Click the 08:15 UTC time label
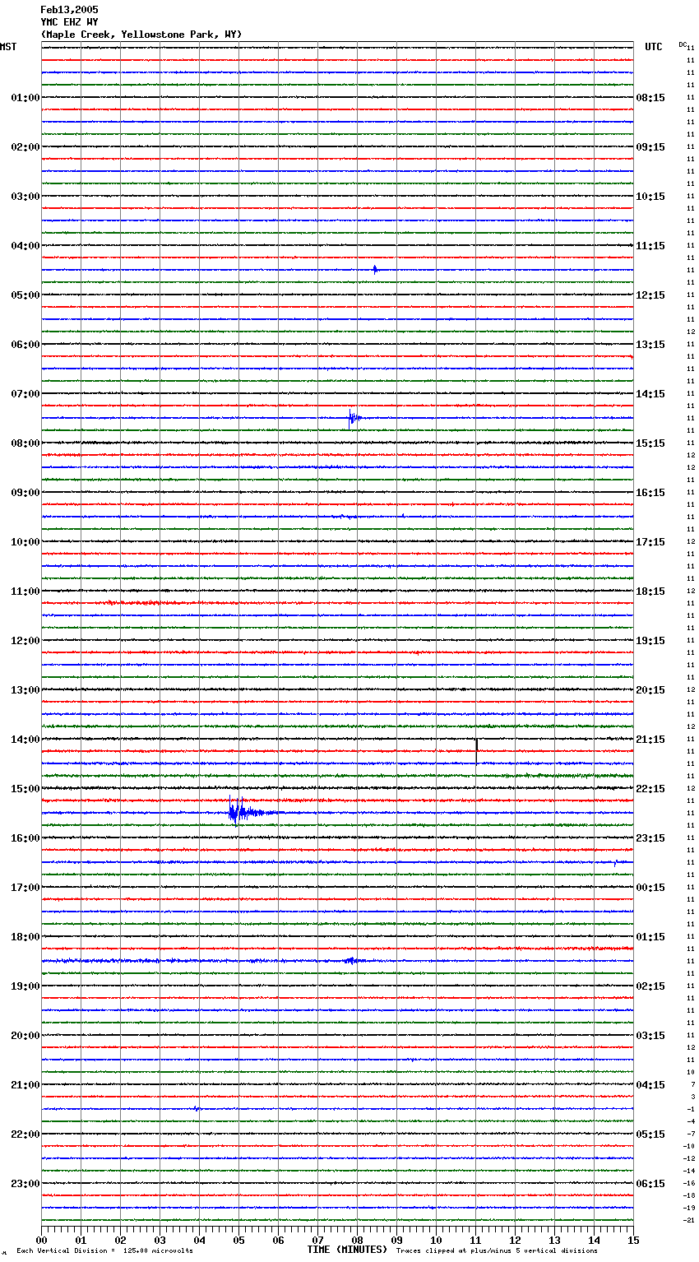Screen dimensions: 699x1262 click(x=650, y=98)
